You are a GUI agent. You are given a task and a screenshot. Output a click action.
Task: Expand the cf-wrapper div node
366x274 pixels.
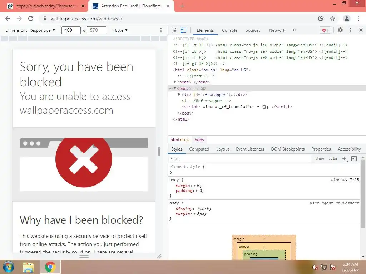point(179,94)
